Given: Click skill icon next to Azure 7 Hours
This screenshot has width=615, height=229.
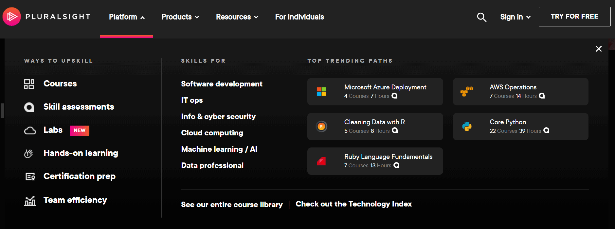Looking at the screenshot, I should (x=394, y=96).
